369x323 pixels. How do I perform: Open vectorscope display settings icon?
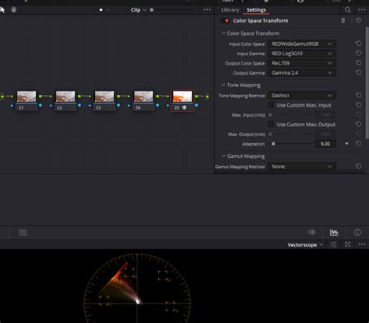[333, 244]
